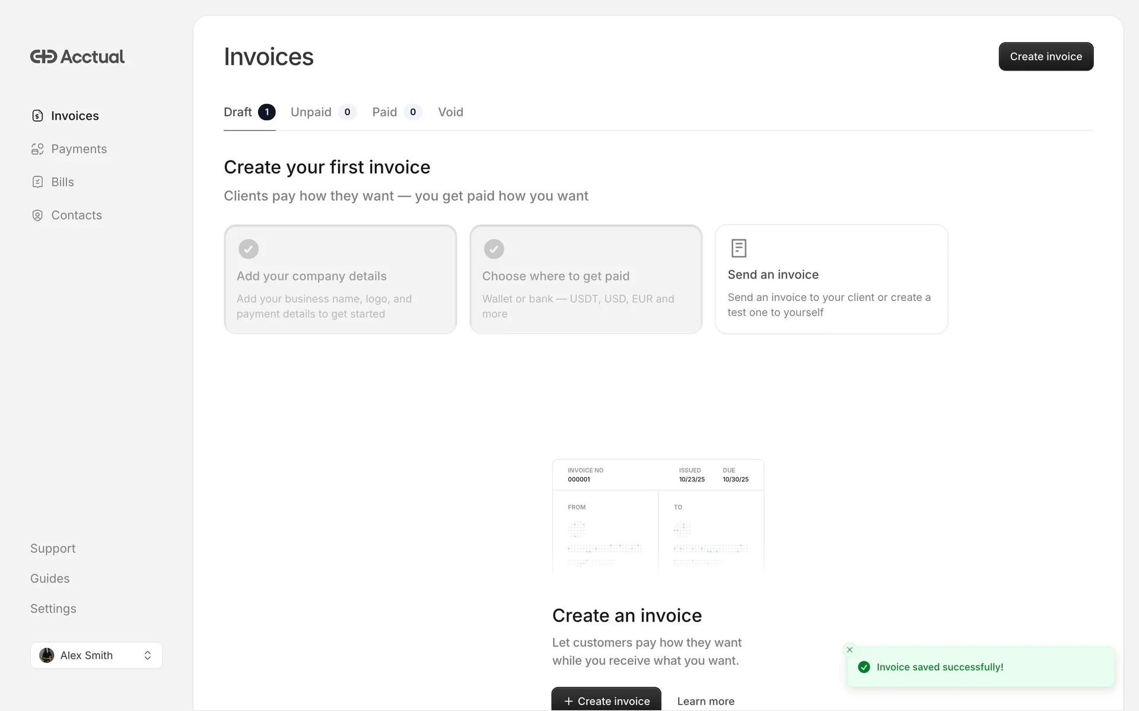This screenshot has height=711, width=1139.
Task: Open the Send an invoice card
Action: point(831,279)
